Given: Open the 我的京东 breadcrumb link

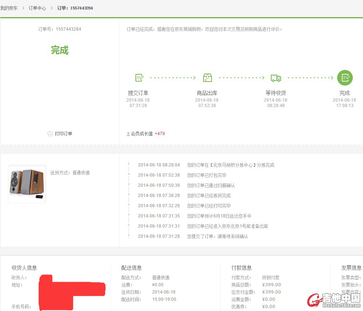Looking at the screenshot, I should [x=9, y=8].
